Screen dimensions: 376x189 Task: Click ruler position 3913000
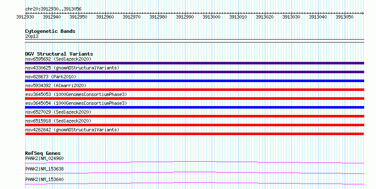point(212,17)
